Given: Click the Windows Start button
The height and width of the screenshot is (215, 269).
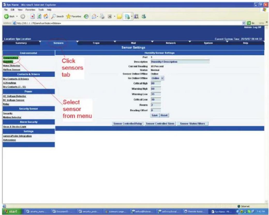Looking at the screenshot, I should [12, 212].
